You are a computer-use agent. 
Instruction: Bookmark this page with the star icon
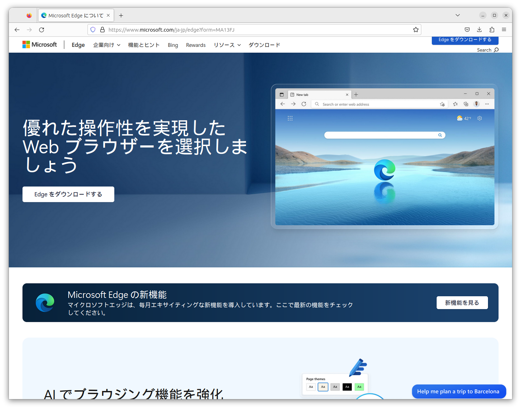416,30
